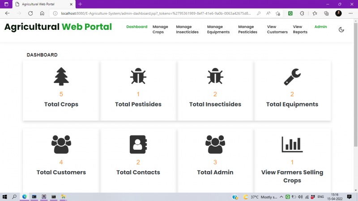Reload the page with refresh icon

point(30,13)
